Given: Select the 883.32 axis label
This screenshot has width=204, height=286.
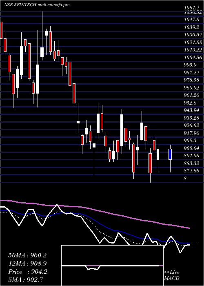Looking at the screenshot, I should pos(192,163).
